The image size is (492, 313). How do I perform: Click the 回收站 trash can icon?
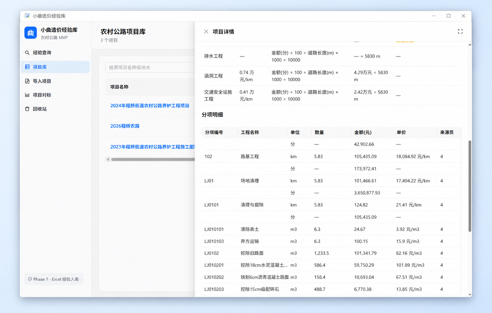point(27,109)
